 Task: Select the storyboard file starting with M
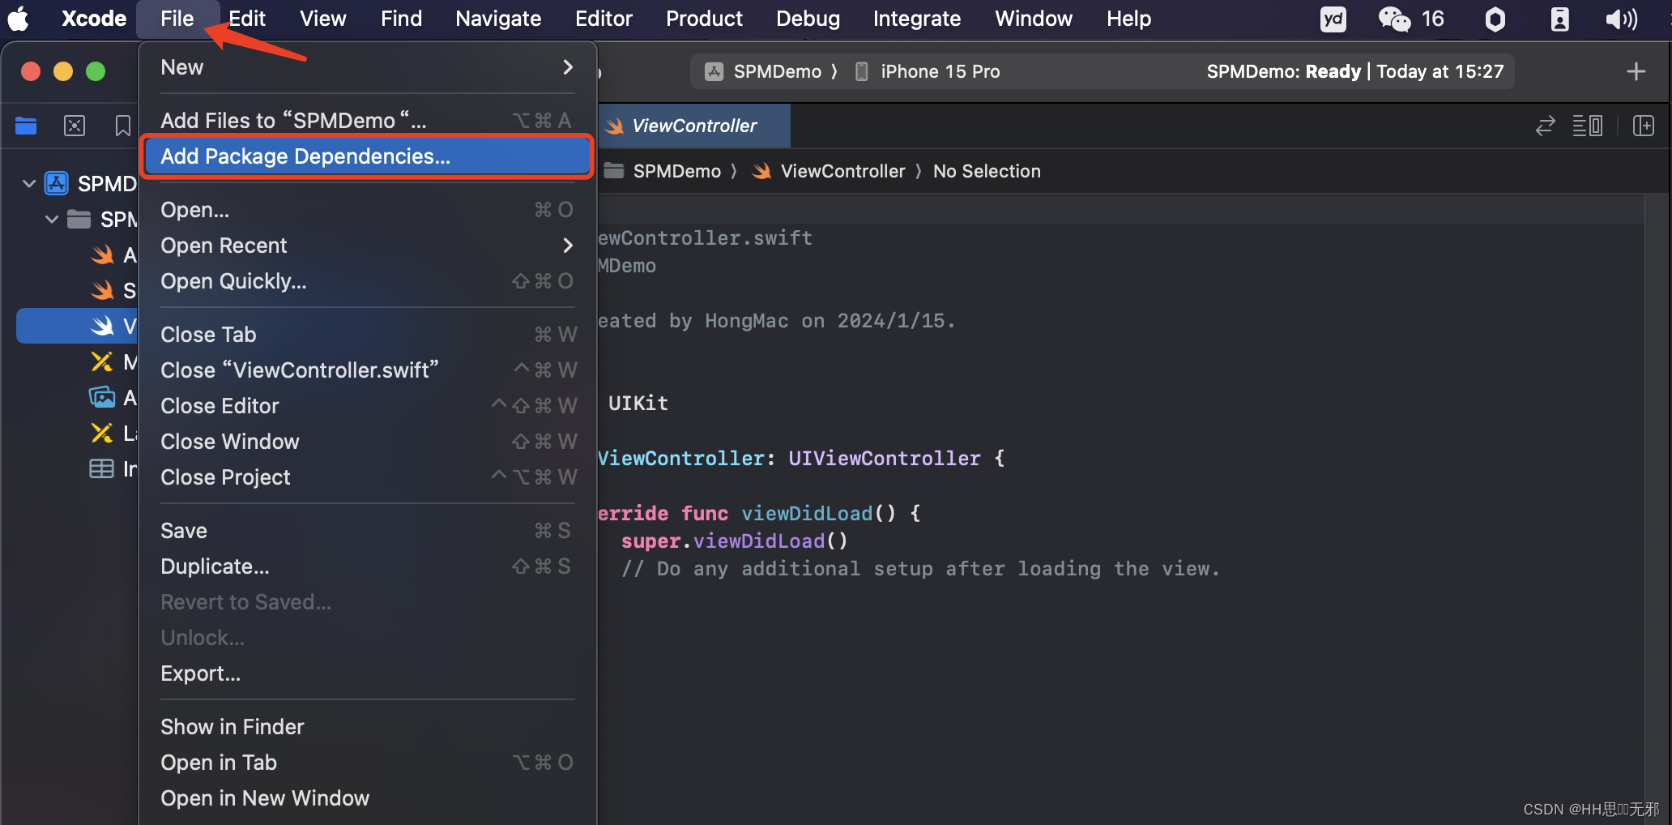113,362
